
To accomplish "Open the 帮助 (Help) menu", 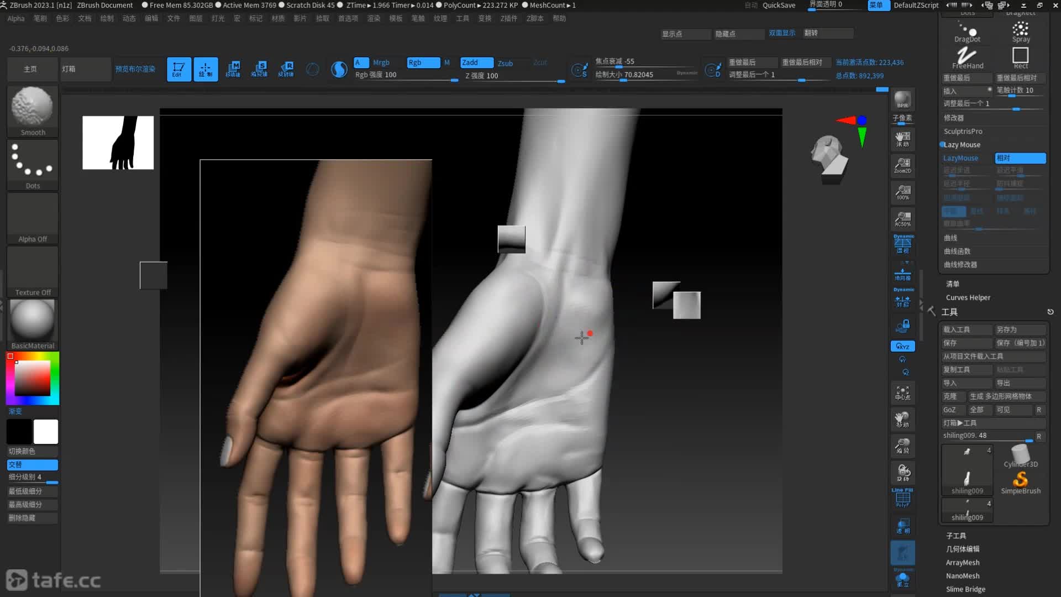I will (559, 18).
